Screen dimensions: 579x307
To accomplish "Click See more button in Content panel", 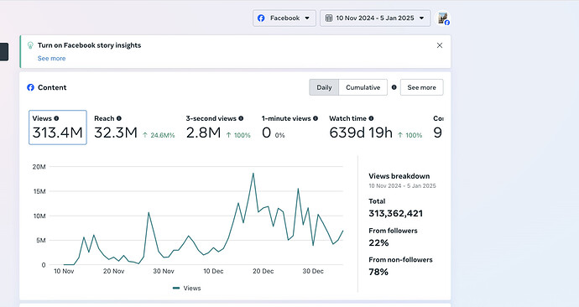I will pyautogui.click(x=422, y=87).
